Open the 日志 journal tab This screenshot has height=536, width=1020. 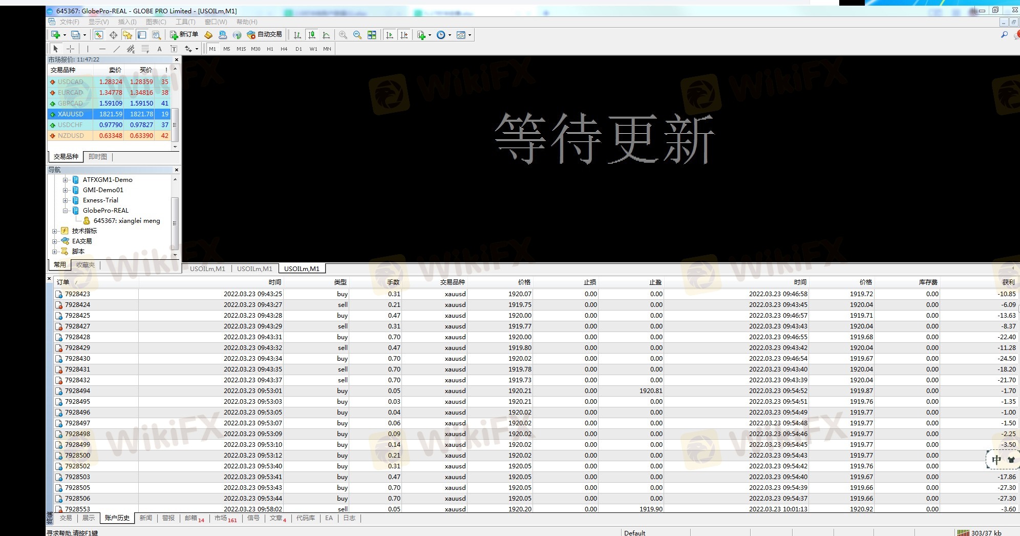pyautogui.click(x=349, y=518)
